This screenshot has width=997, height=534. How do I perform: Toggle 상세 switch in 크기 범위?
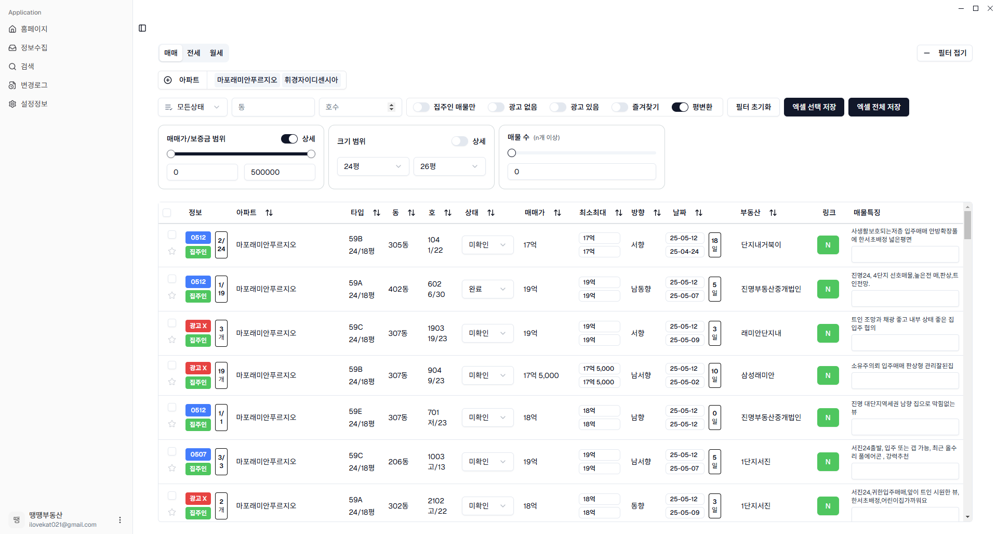click(460, 141)
